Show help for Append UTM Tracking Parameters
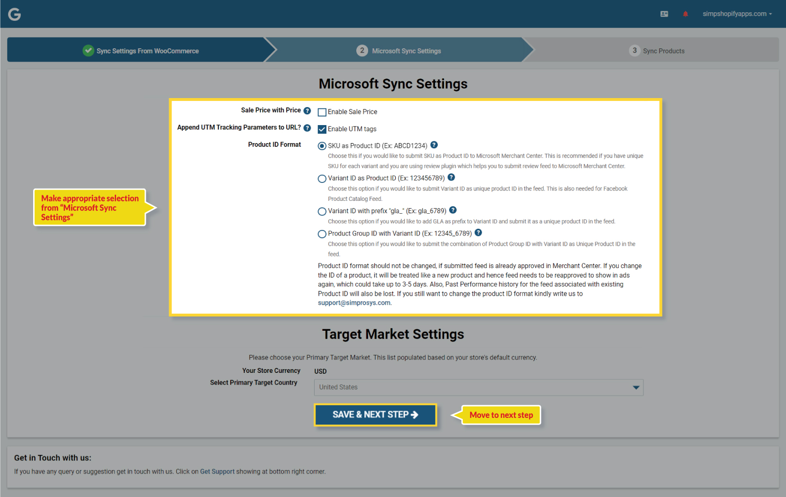This screenshot has width=786, height=497. pyautogui.click(x=307, y=128)
